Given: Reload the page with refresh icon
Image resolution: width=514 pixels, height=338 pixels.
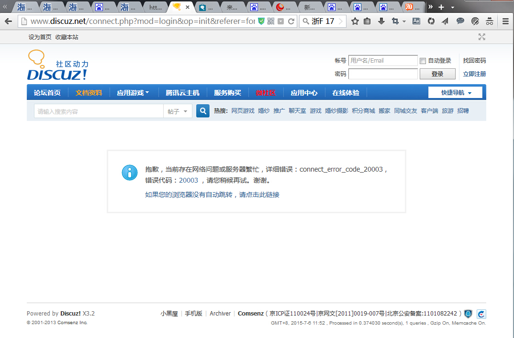Looking at the screenshot, I should point(291,21).
